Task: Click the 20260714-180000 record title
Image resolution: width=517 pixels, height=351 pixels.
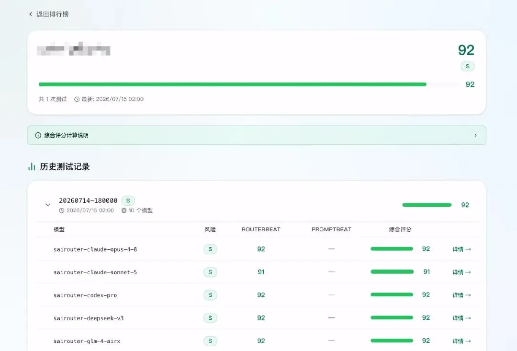Action: (88, 200)
